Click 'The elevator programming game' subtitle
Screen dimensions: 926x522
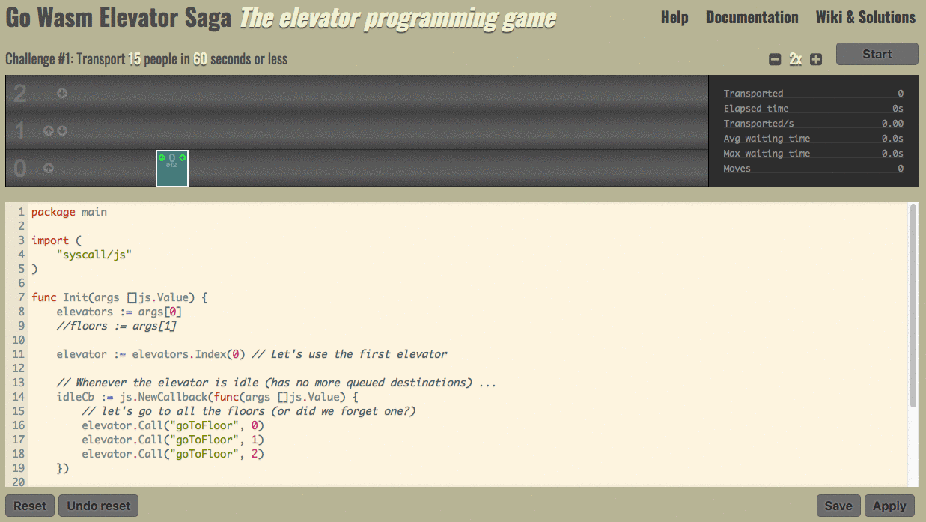[x=397, y=18]
